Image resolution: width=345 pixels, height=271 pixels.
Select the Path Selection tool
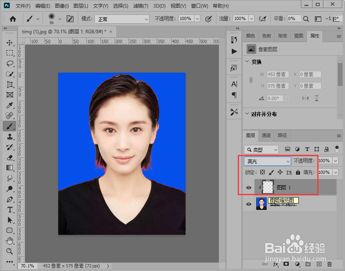tap(10, 220)
